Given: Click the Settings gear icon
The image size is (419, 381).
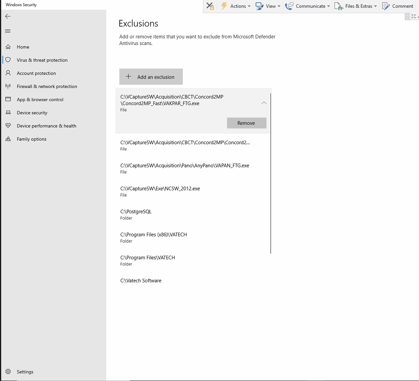Looking at the screenshot, I should click(x=8, y=372).
